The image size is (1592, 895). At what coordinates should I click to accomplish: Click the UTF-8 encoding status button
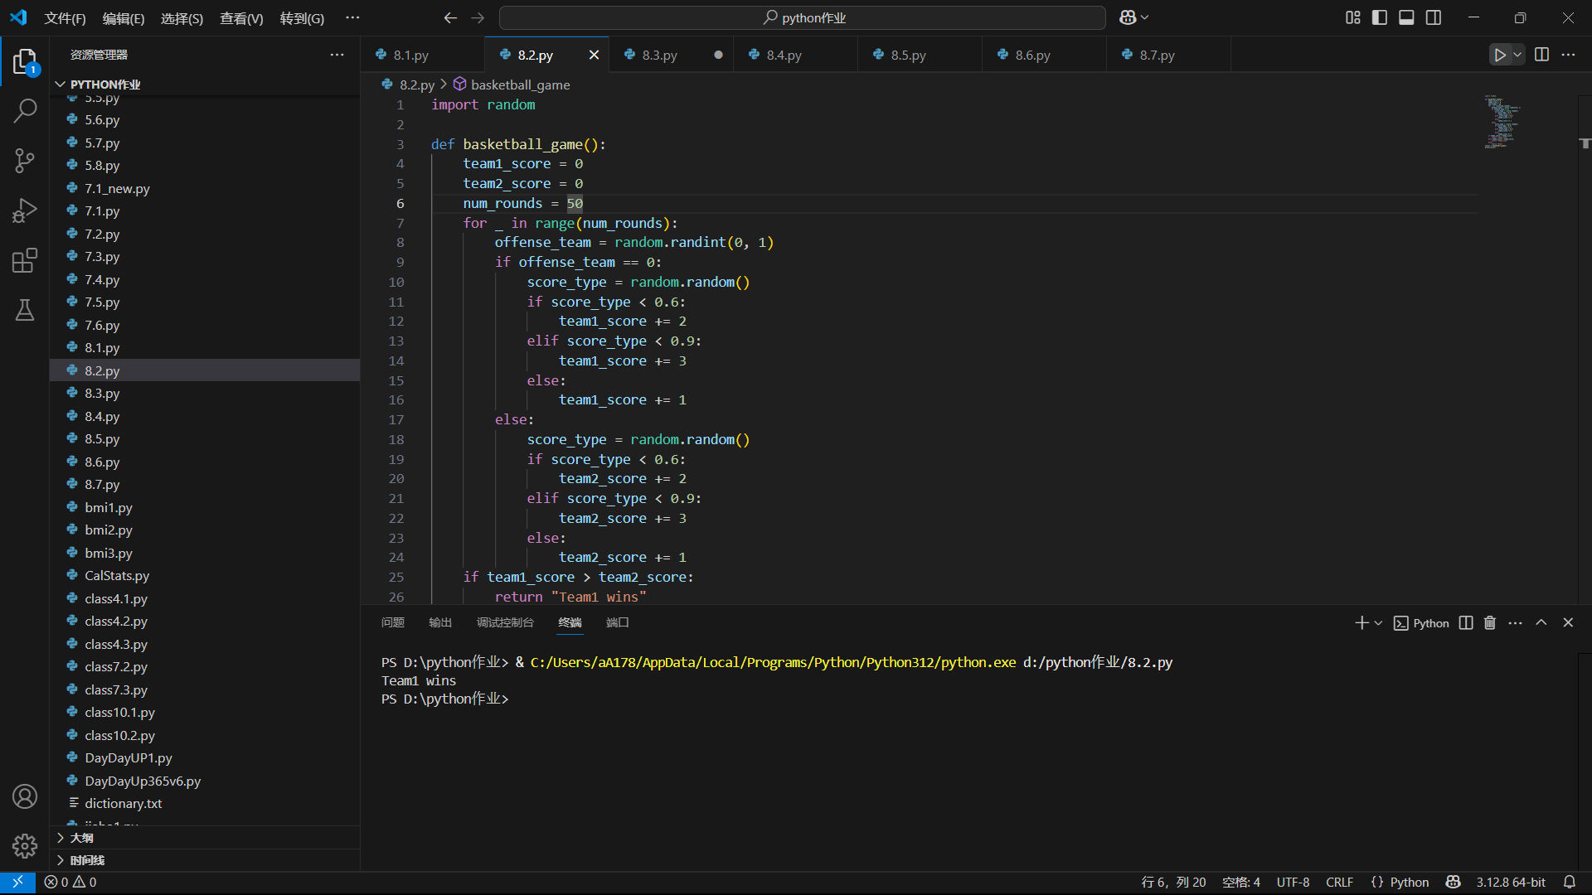(x=1293, y=882)
